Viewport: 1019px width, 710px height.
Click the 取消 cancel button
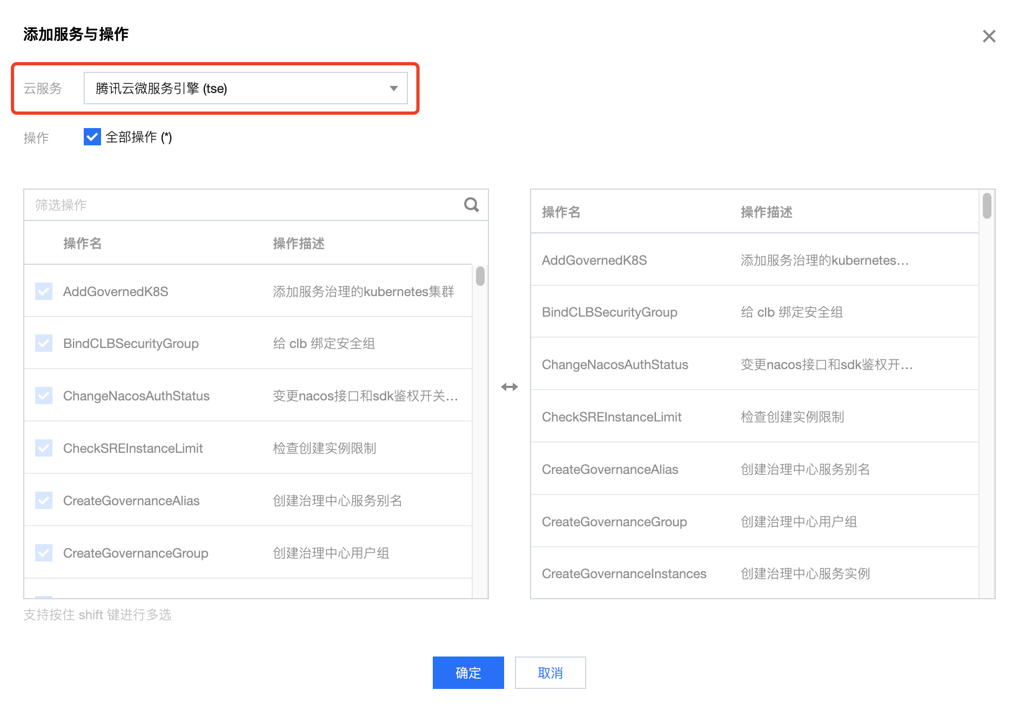(x=550, y=673)
